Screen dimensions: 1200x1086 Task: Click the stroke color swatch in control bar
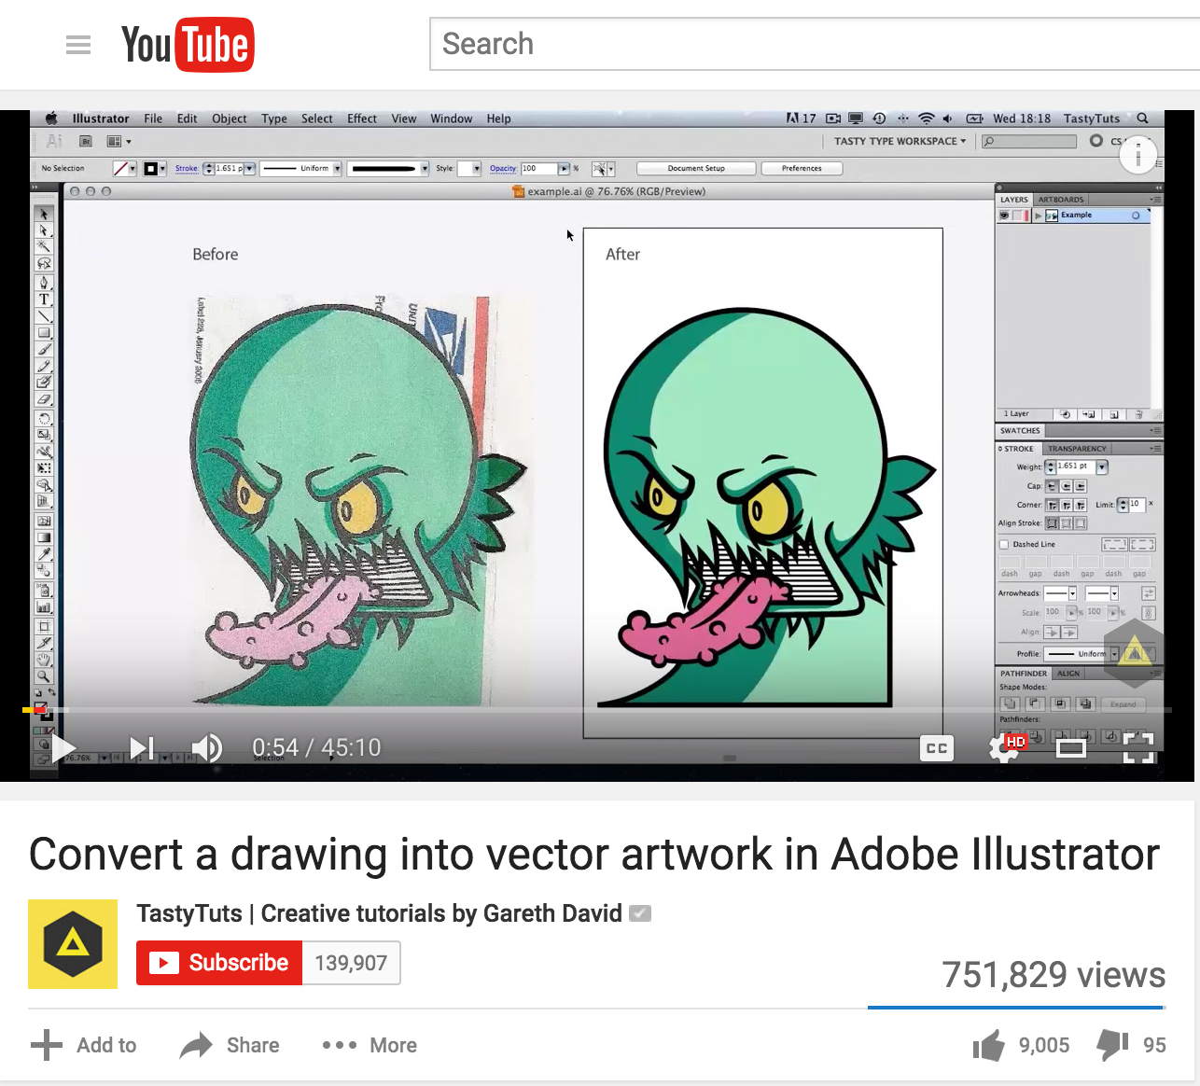[150, 169]
